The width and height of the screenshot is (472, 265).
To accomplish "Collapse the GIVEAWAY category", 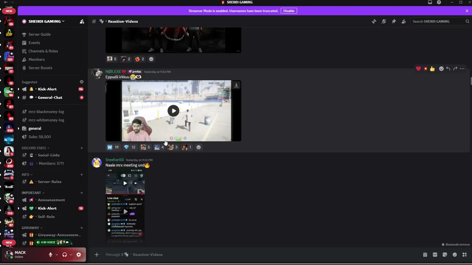I will tap(32, 228).
